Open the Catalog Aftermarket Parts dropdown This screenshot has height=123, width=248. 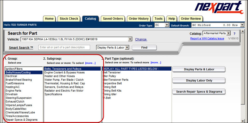pyautogui.click(x=229, y=33)
